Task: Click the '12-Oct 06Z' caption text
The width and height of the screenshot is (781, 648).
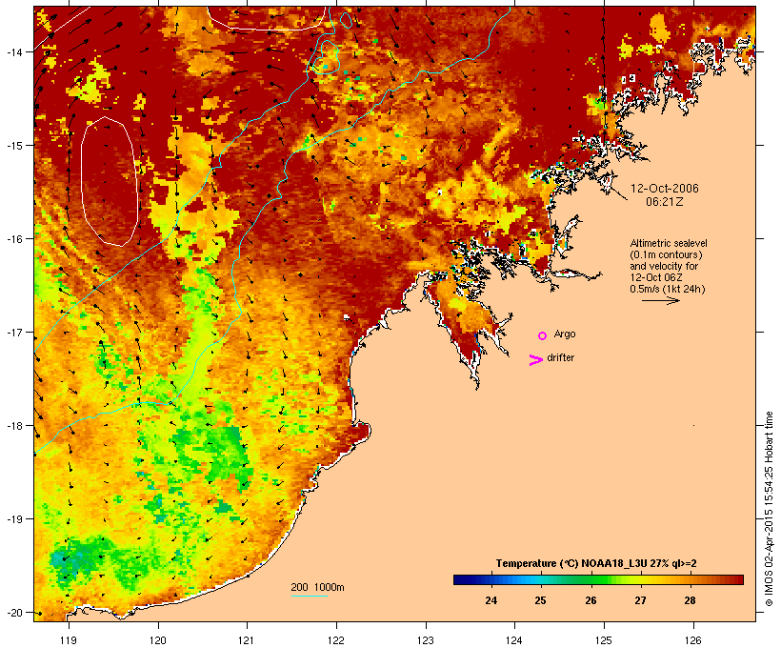Action: pyautogui.click(x=656, y=277)
